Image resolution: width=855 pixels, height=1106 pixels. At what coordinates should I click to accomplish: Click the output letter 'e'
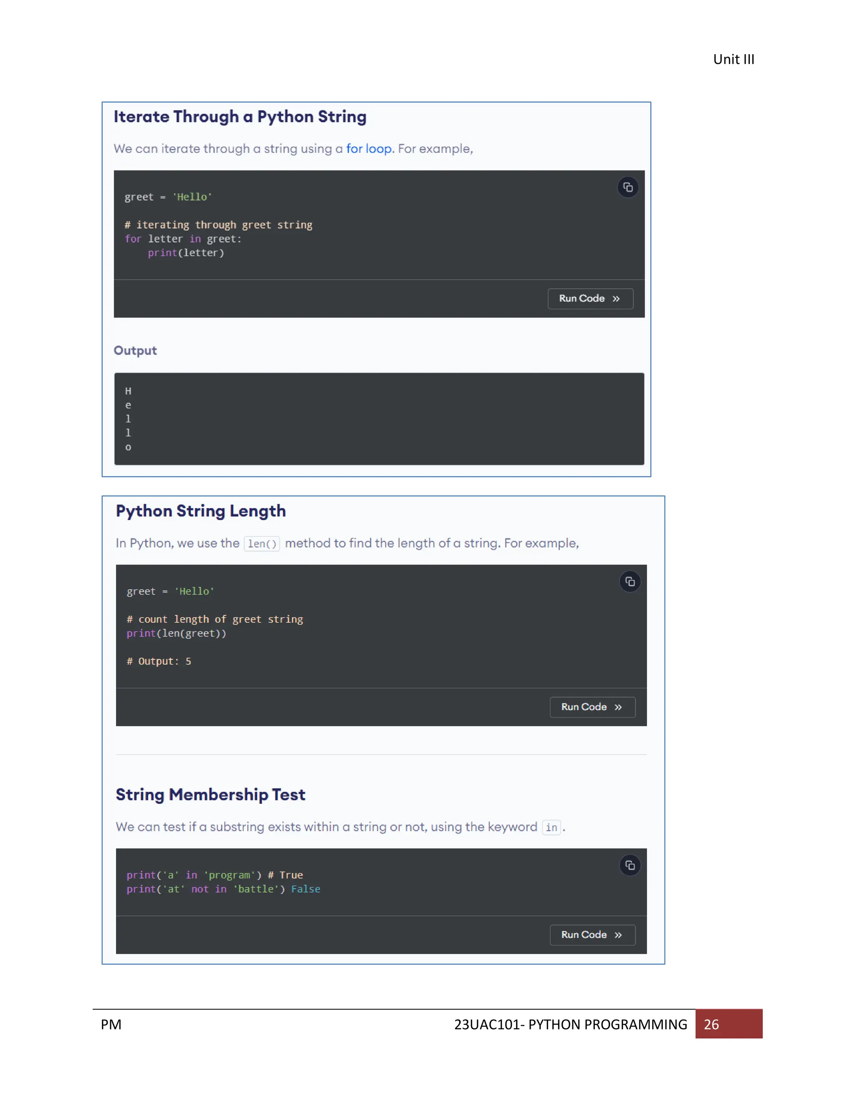pos(128,405)
